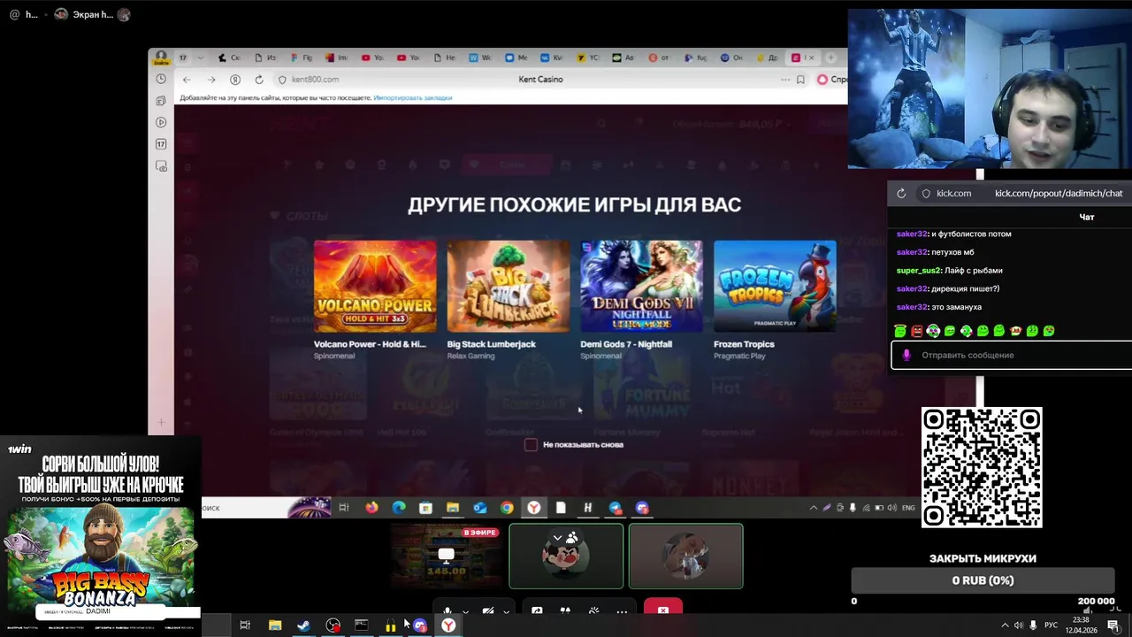Switch to the first YouTube browser tab
The width and height of the screenshot is (1132, 637).
tap(374, 58)
